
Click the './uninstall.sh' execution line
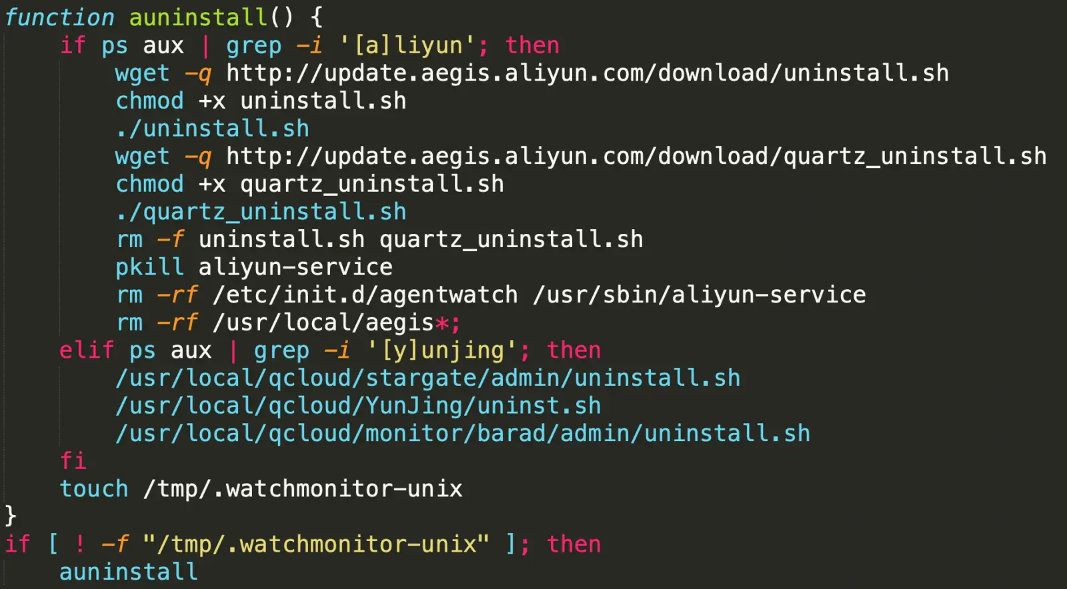[212, 128]
